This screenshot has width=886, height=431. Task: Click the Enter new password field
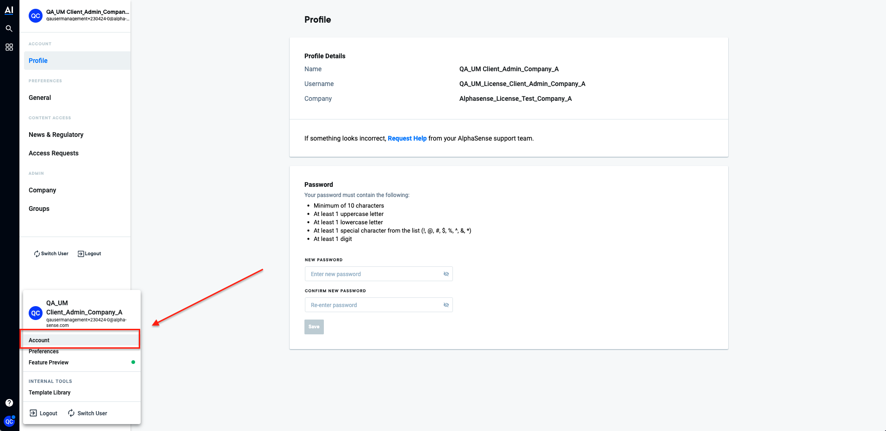378,274
